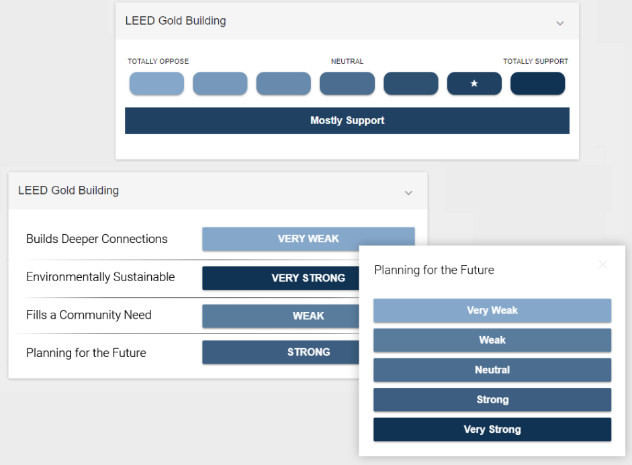This screenshot has width=632, height=465.
Task: Choose Neutral in the popup list
Action: 492,370
